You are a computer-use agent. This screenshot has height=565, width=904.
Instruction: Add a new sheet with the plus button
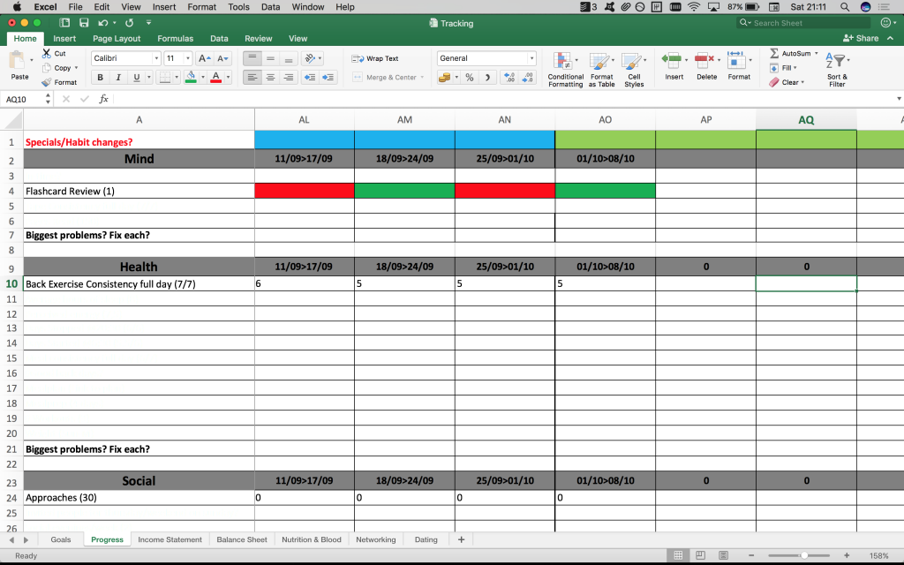(x=461, y=539)
